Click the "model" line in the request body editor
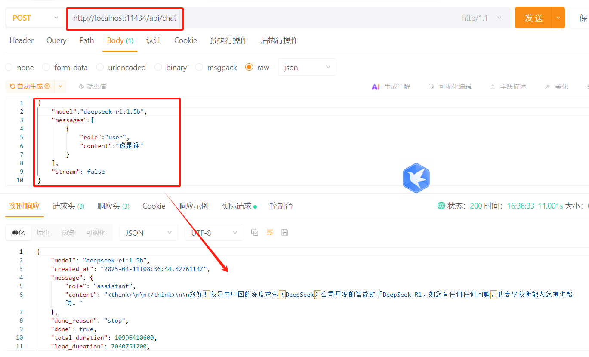 [99, 111]
